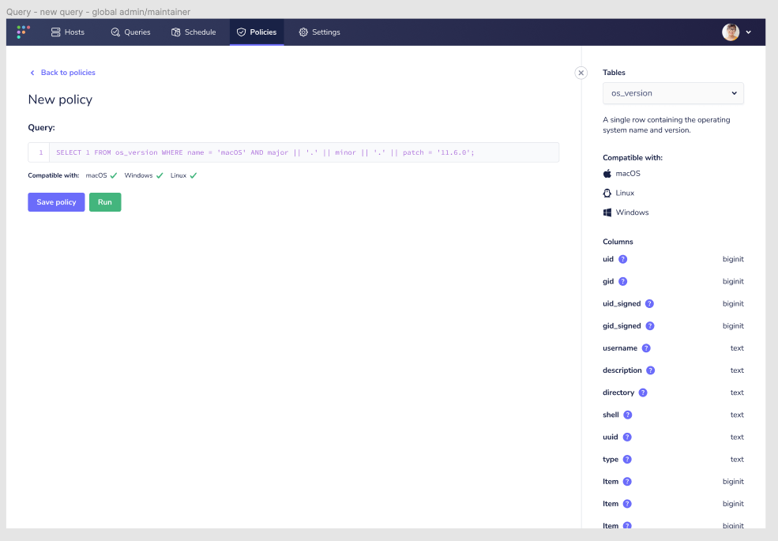Switch to the Queries tab
The height and width of the screenshot is (541, 778).
point(130,32)
